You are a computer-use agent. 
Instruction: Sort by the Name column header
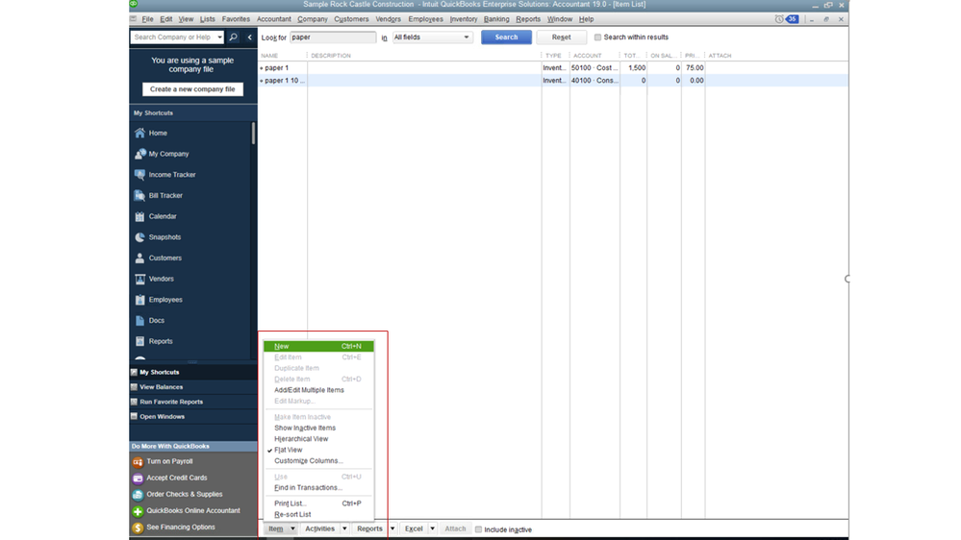coord(269,56)
